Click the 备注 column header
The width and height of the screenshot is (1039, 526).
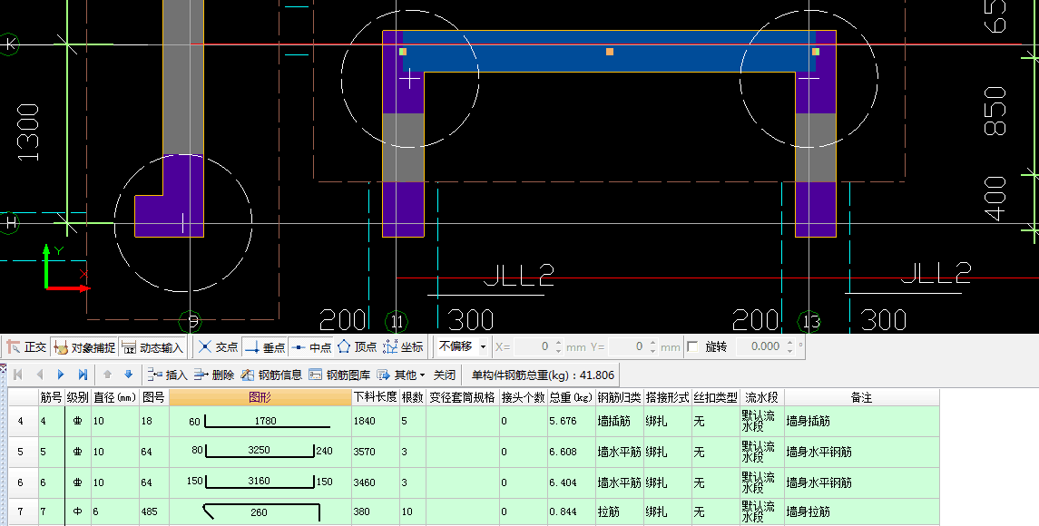(x=861, y=397)
